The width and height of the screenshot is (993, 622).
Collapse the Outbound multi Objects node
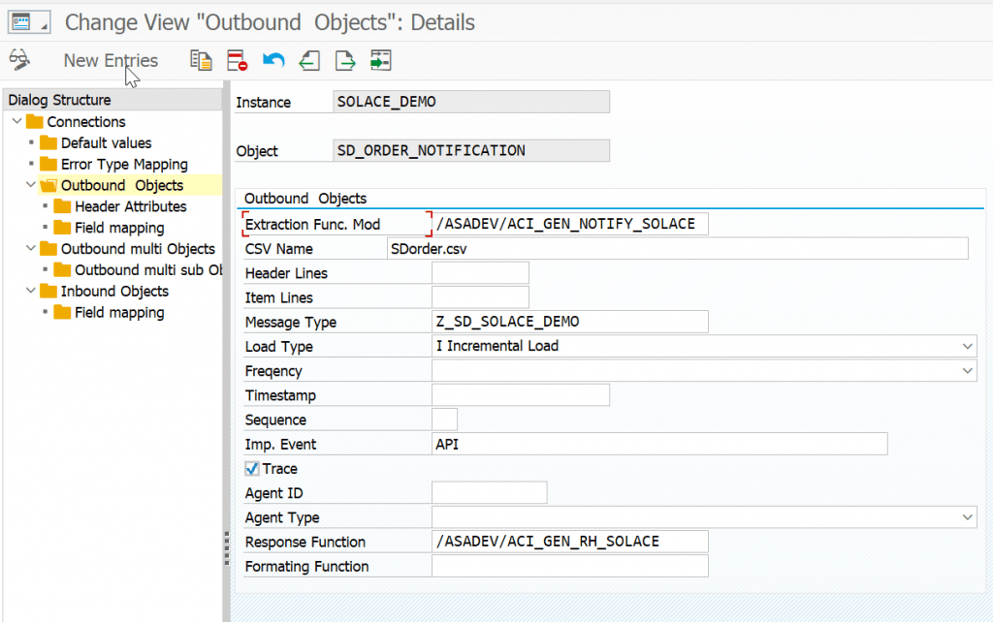click(30, 249)
